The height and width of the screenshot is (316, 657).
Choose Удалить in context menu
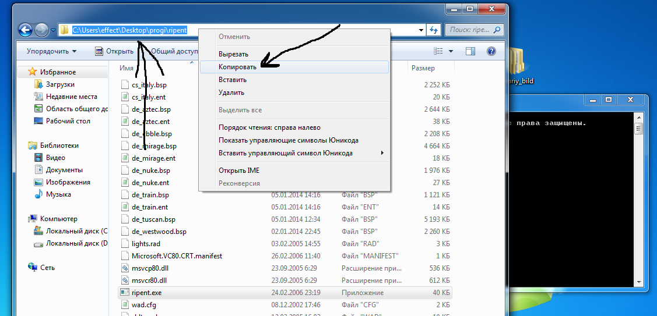pyautogui.click(x=294, y=93)
